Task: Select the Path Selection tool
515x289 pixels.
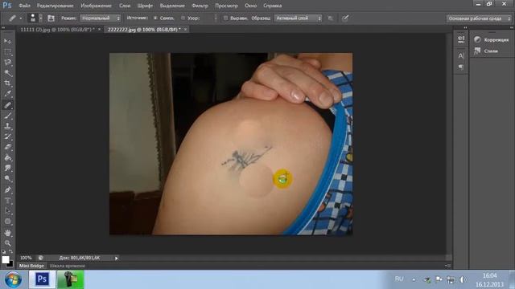Action: [7, 210]
